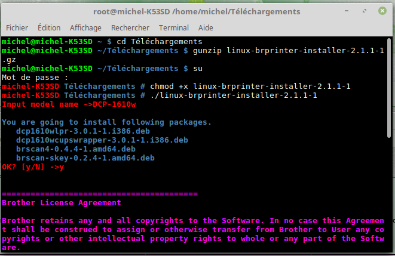Click the brscan-skey-0.2.4-1.amd64.deb line
395x256 pixels.
click(85, 158)
